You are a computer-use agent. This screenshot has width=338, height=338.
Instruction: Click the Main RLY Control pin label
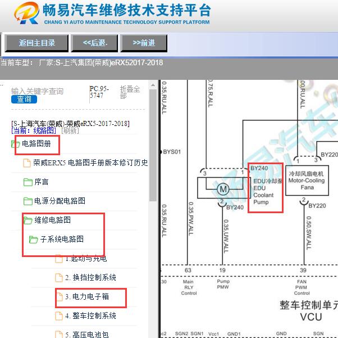coord(189,287)
